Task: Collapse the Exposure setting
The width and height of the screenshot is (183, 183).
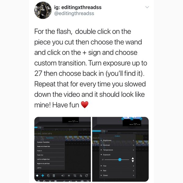Action: tap(117, 155)
